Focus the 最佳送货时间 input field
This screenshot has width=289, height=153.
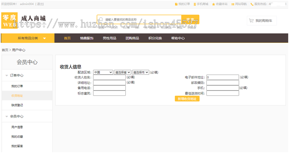click(x=222, y=93)
